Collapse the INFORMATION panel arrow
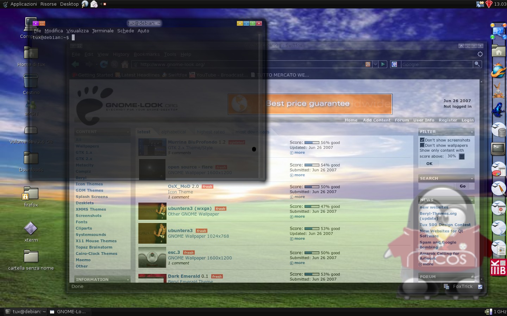The image size is (507, 316). click(128, 280)
